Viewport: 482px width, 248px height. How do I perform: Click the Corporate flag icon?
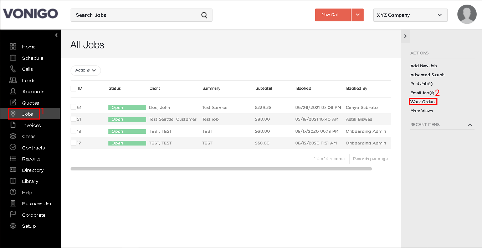click(13, 215)
